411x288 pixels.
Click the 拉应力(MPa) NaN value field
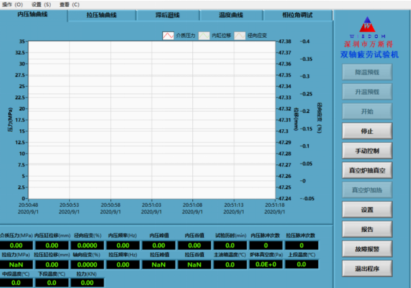coord(16,264)
